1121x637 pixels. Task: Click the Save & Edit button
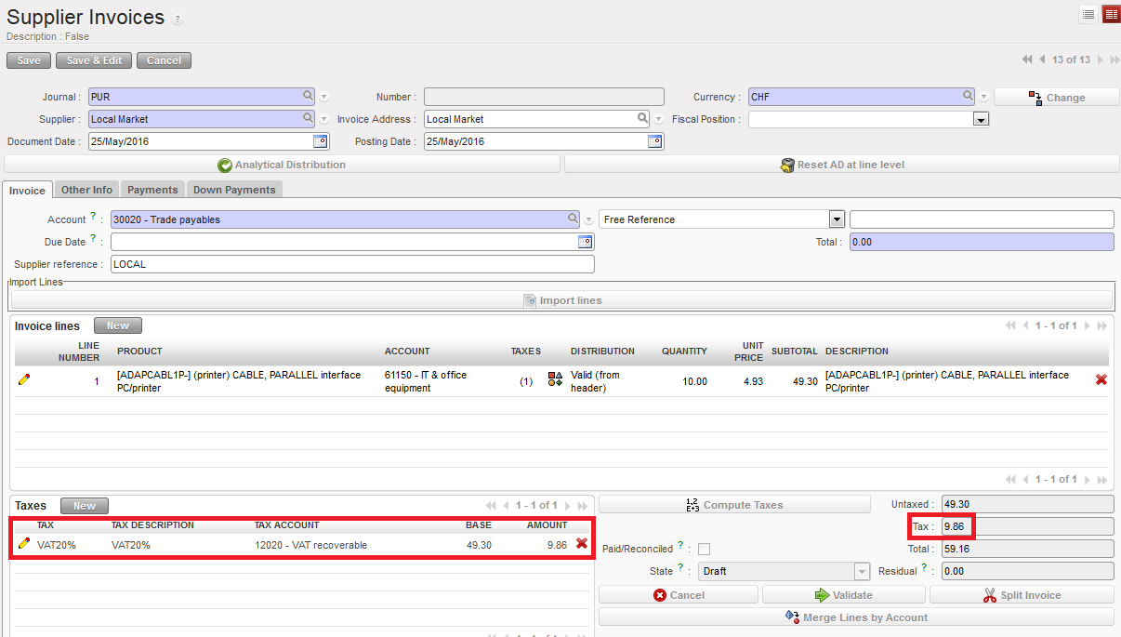94,60
